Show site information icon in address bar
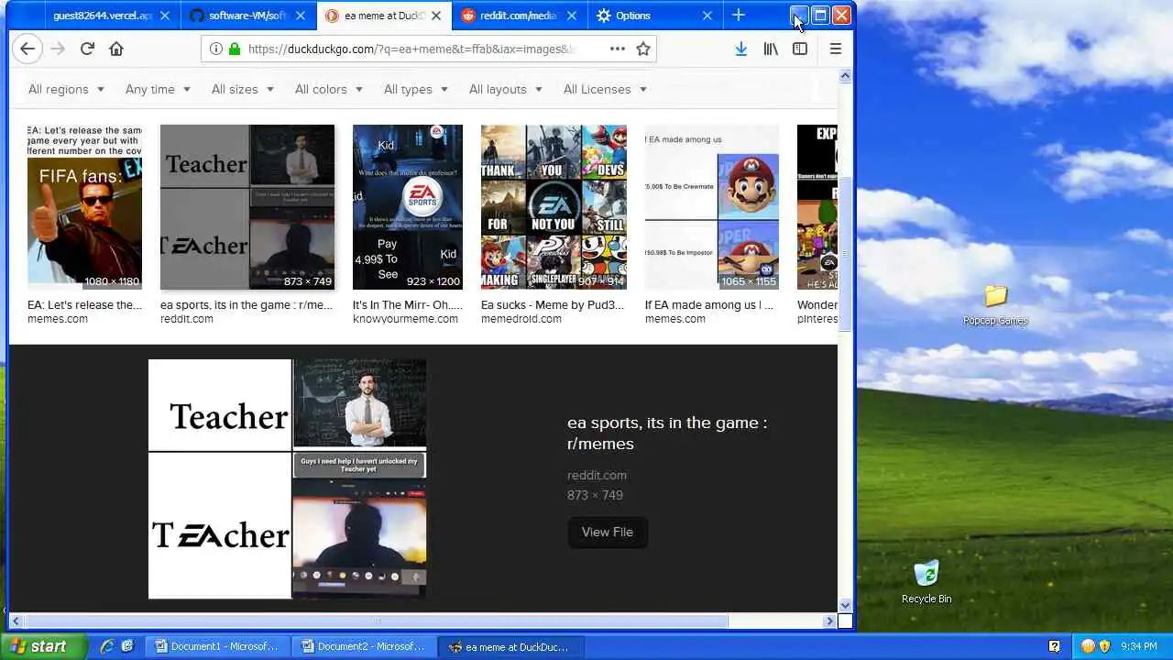Screen dimensions: 1173x660 [x=215, y=49]
